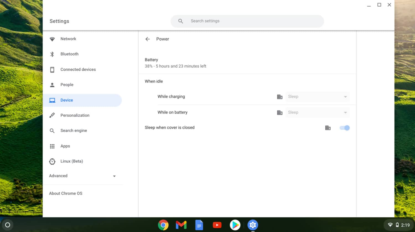
Task: Close the Settings window
Action: click(x=389, y=5)
